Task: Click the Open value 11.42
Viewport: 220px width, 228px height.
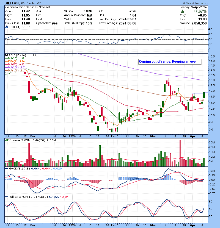Action: tap(26, 11)
